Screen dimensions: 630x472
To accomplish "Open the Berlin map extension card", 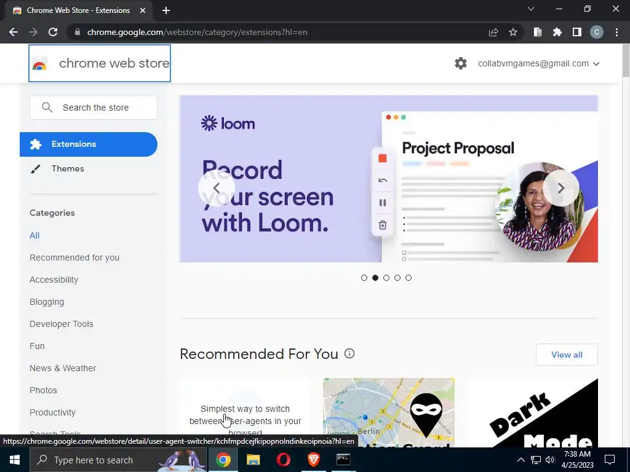I will [x=389, y=412].
